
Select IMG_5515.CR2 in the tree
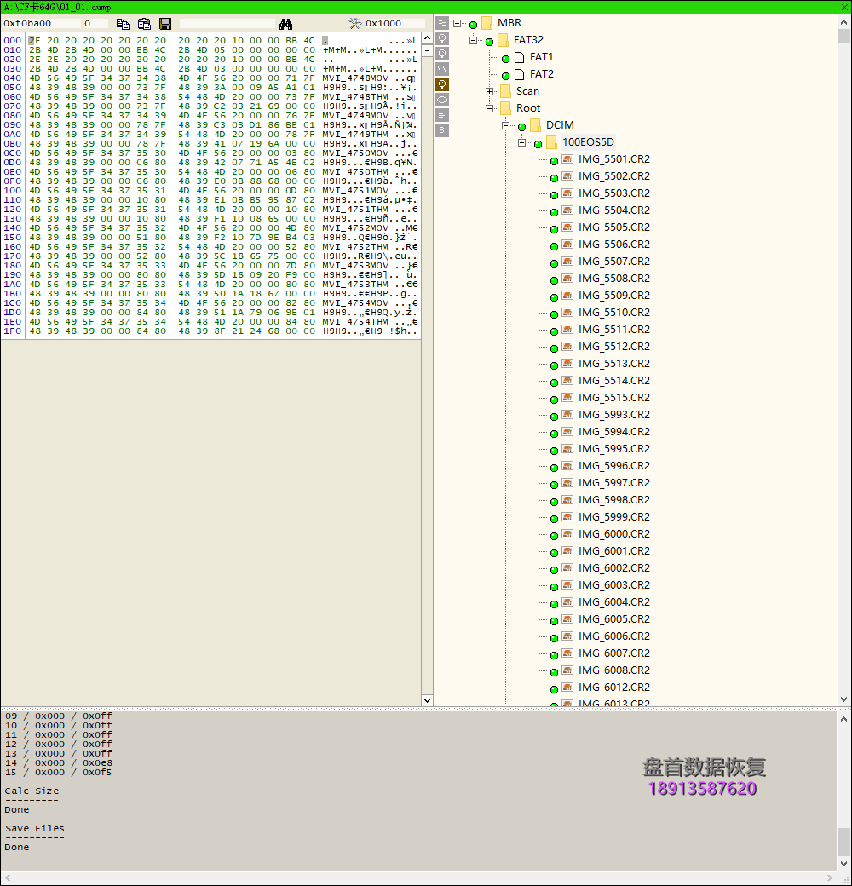614,398
